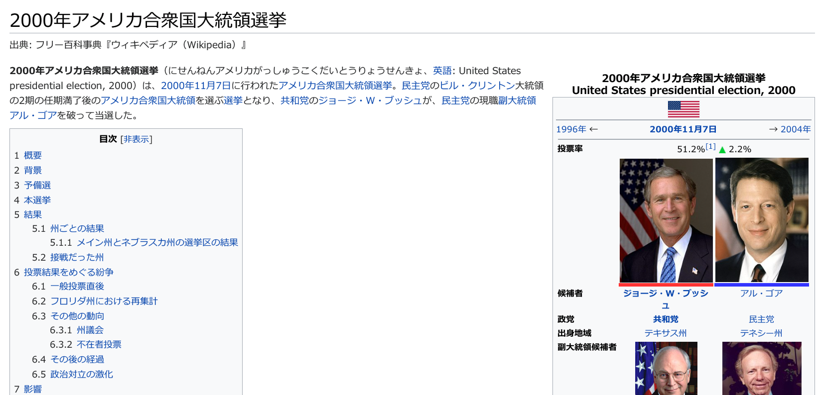This screenshot has height=395, width=818.
Task: Click the 出身地域 row label in infobox
Action: click(574, 333)
